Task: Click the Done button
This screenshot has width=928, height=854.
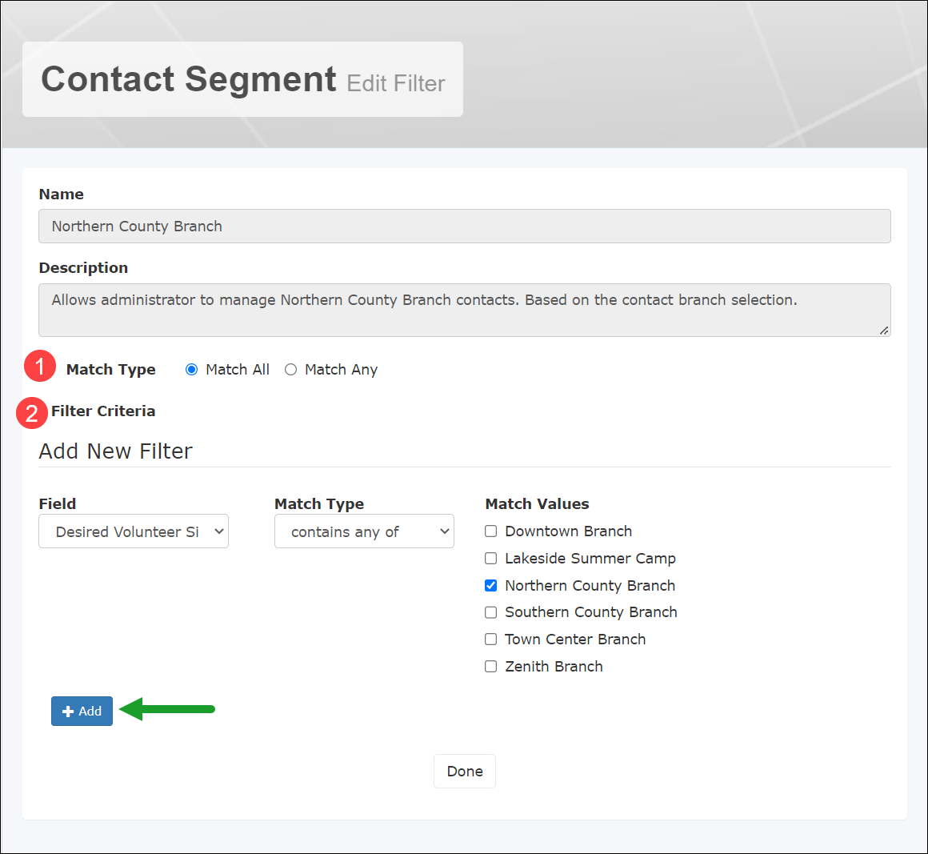Action: 464,771
